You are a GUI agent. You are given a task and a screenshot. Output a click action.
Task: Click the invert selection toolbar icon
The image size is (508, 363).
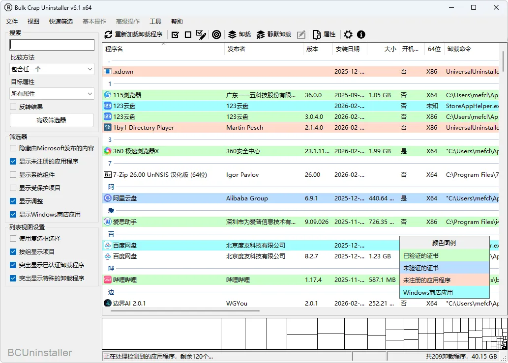[x=201, y=34]
